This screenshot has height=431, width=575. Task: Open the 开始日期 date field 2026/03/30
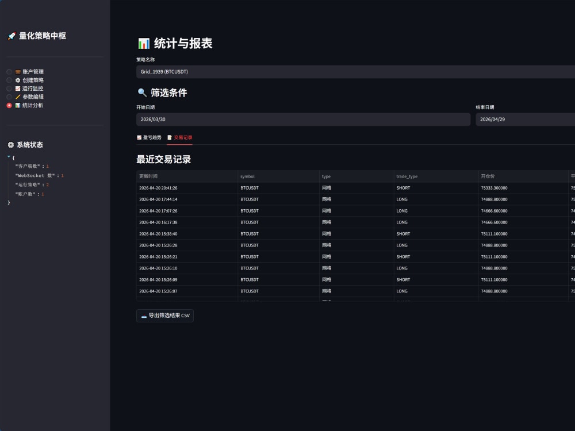click(303, 120)
